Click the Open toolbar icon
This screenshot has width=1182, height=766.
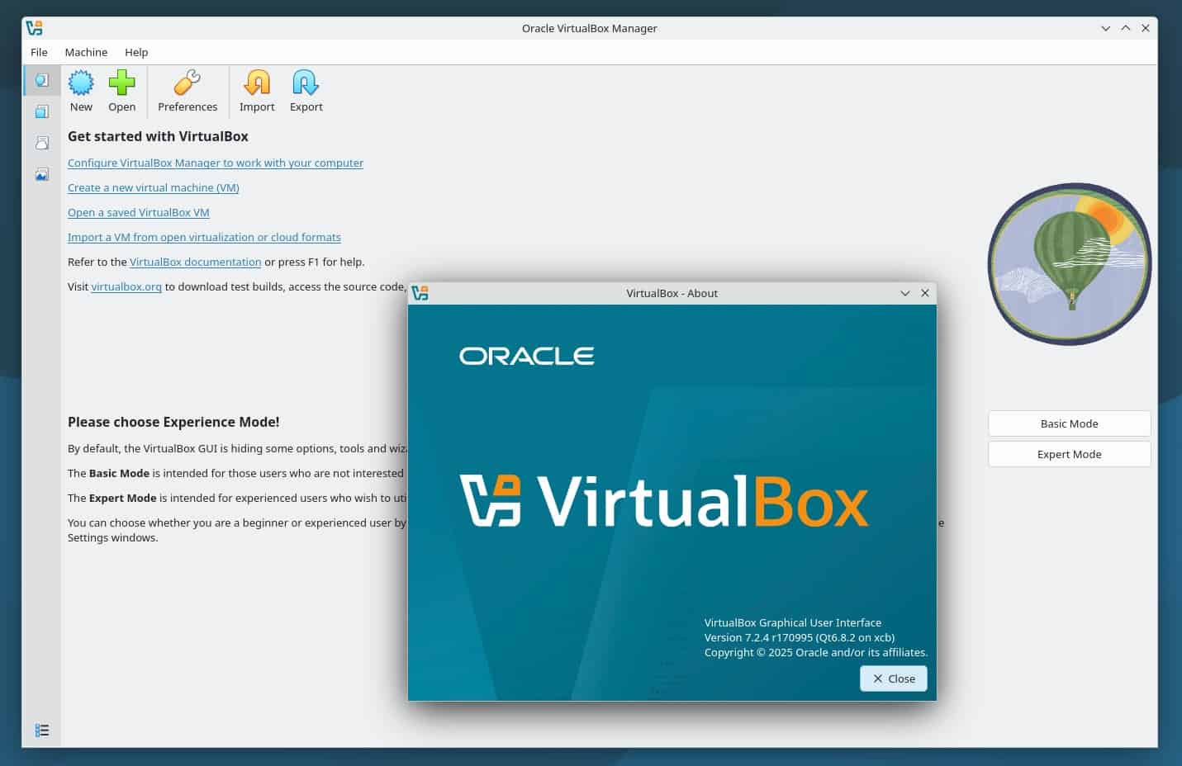point(121,91)
